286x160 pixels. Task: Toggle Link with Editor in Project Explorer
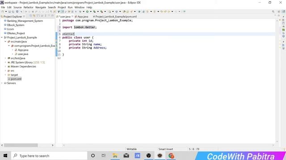coord(34,16)
